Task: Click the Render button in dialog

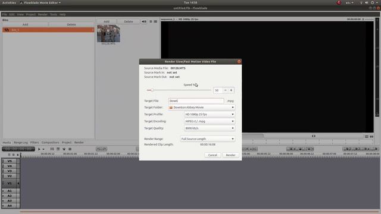Action: coord(230,155)
